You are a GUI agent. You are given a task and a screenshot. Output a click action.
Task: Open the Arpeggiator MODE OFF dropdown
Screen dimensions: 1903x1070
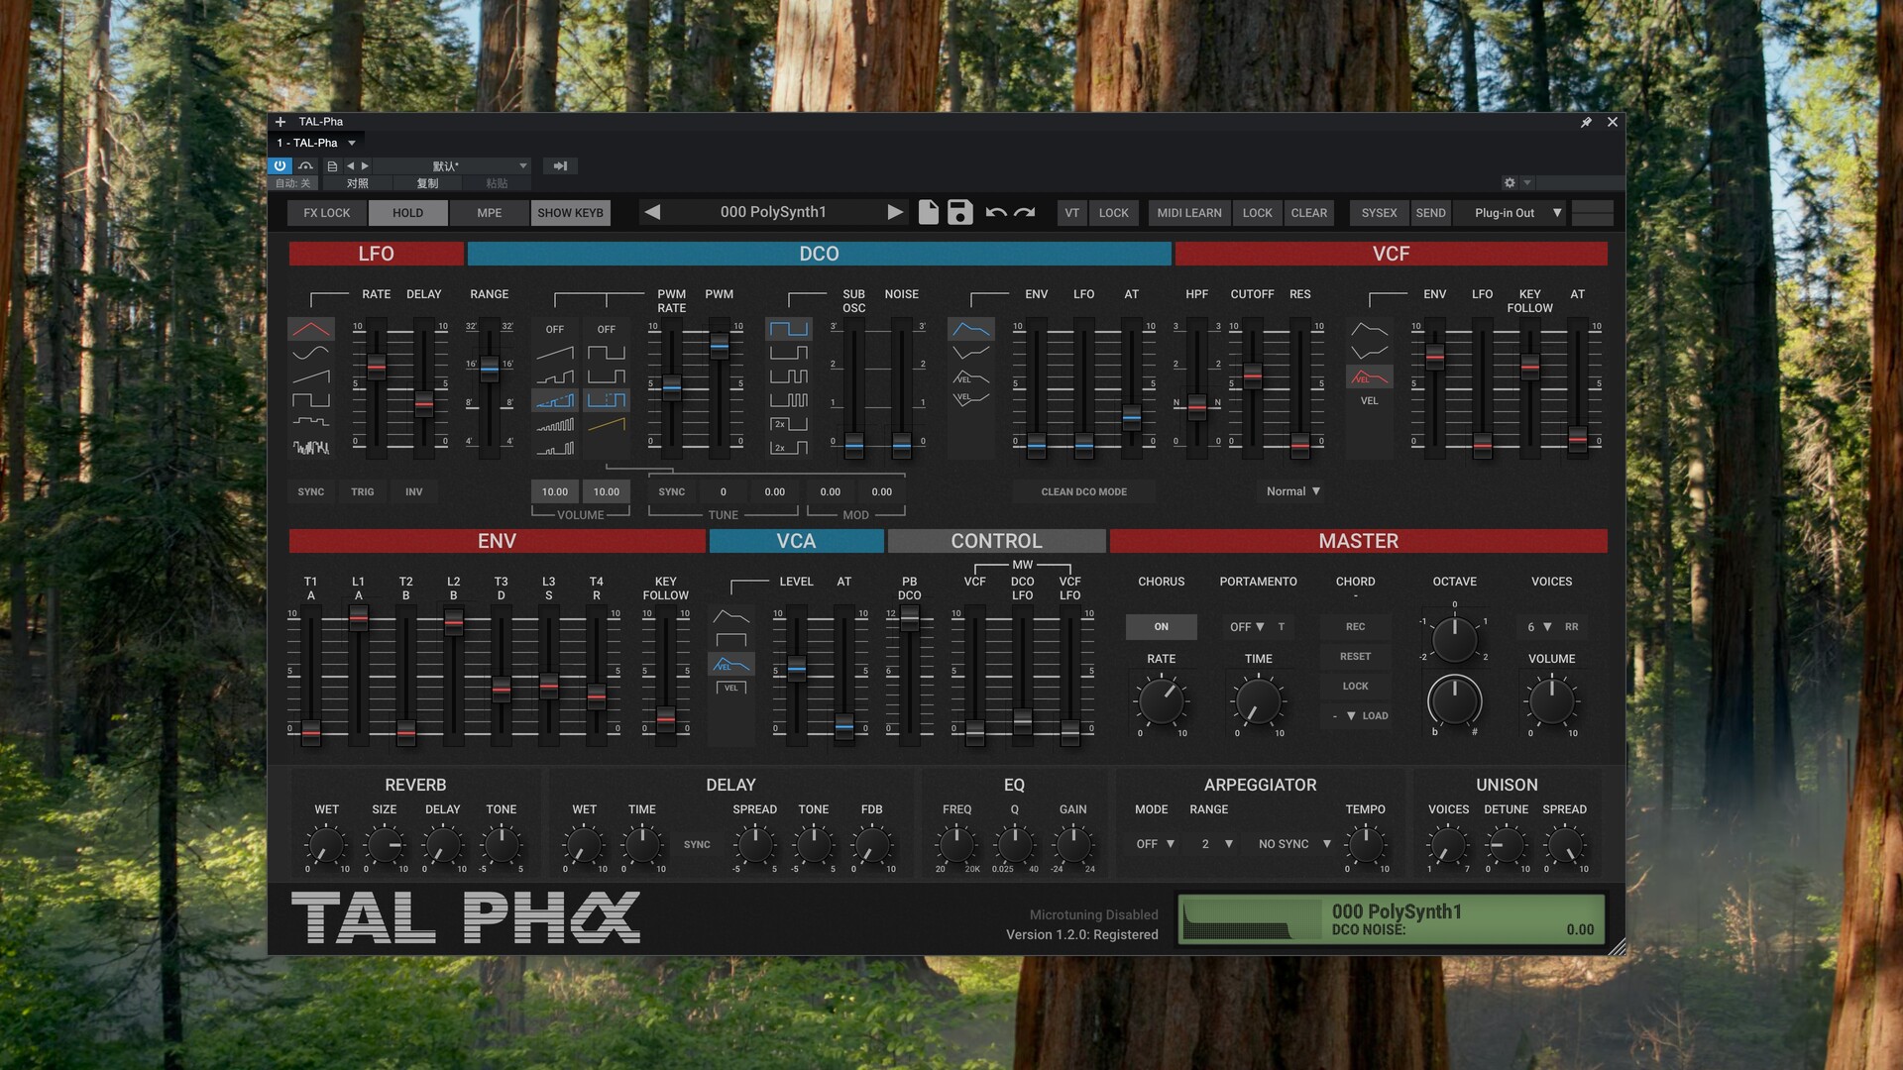click(1155, 844)
